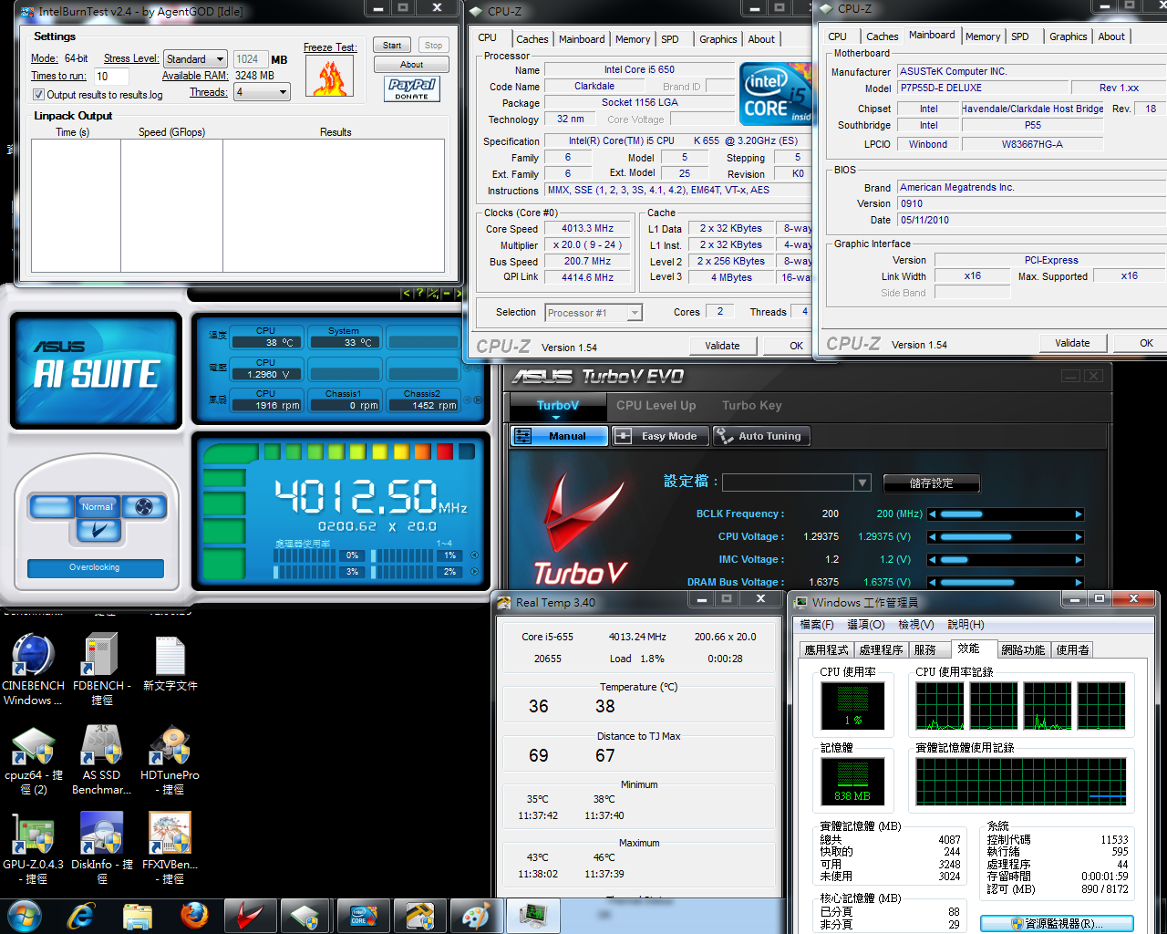Open the 檢視(V) menu in Task Manager
The image size is (1167, 934).
pos(915,625)
